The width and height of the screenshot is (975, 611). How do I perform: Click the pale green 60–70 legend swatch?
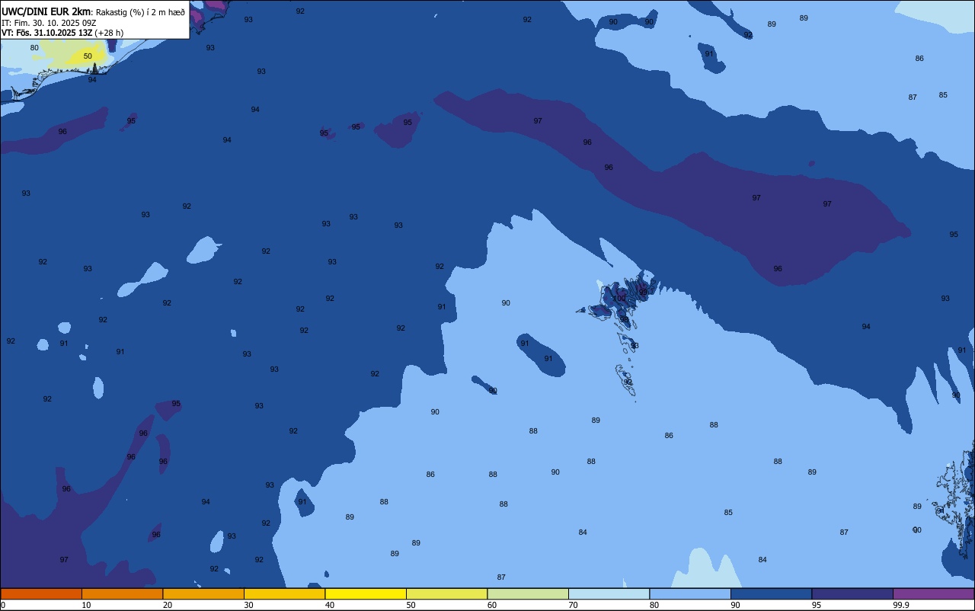(x=528, y=593)
